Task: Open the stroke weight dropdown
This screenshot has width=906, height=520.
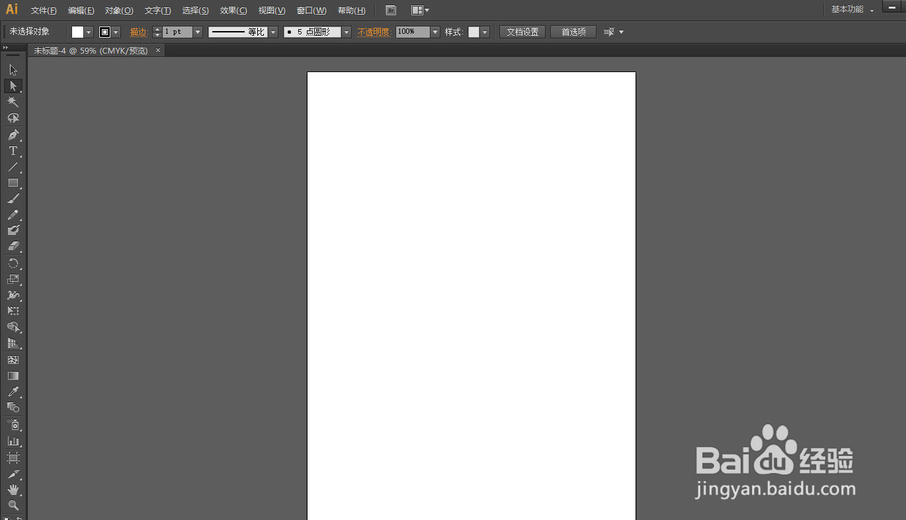Action: 198,32
